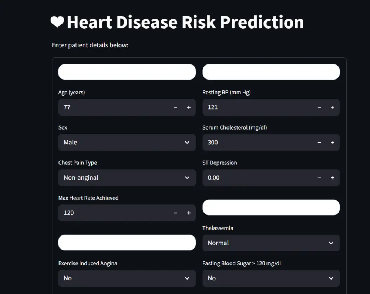Decrement the Resting BP value

pos(319,107)
